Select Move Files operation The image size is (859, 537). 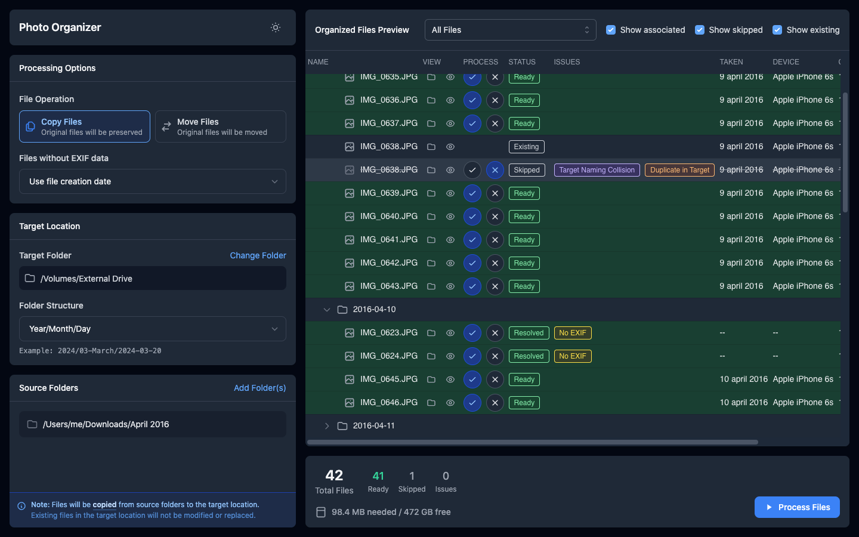221,126
